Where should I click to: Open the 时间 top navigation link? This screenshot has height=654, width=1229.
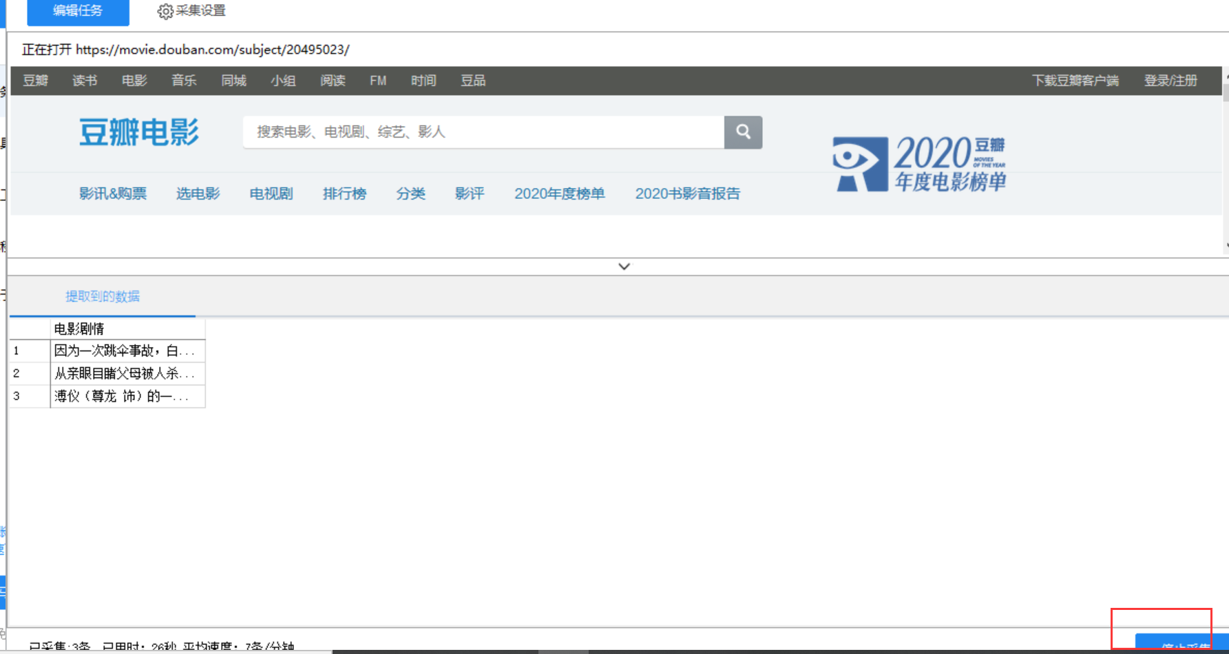[x=423, y=81]
